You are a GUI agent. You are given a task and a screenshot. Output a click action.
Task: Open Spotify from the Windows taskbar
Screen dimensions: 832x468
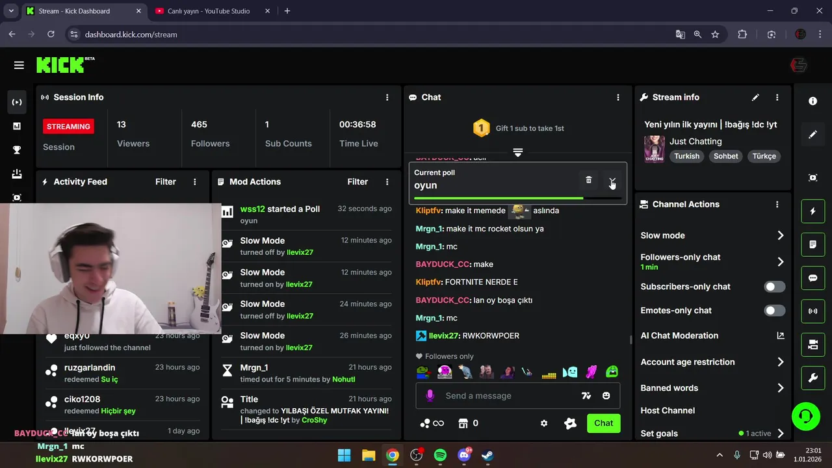pos(440,455)
